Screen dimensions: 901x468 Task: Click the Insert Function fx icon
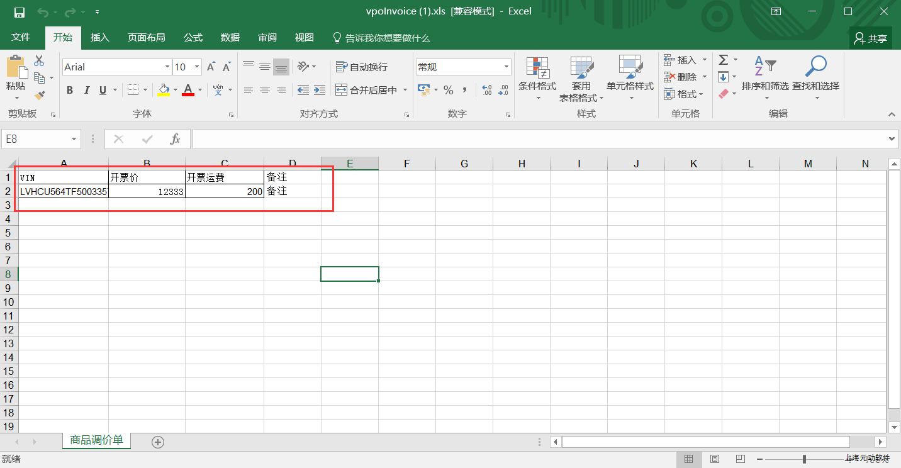176,139
